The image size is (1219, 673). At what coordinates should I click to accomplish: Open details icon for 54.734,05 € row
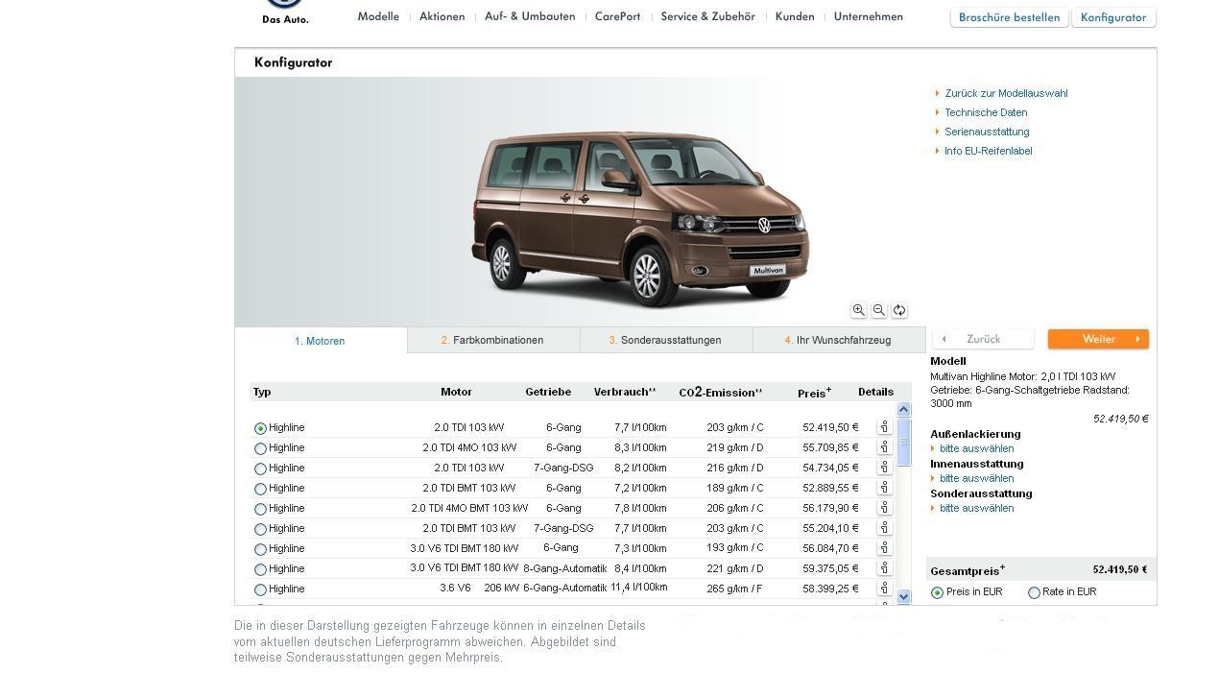pos(884,468)
